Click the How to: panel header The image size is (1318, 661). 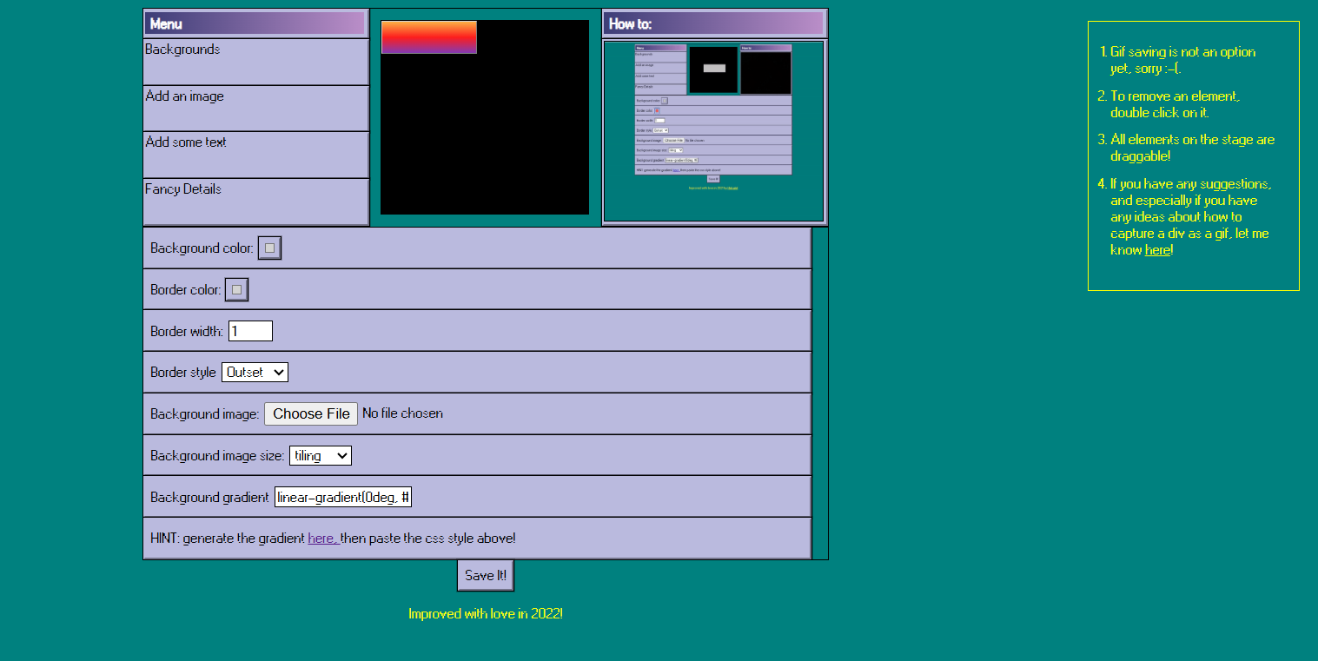click(713, 23)
